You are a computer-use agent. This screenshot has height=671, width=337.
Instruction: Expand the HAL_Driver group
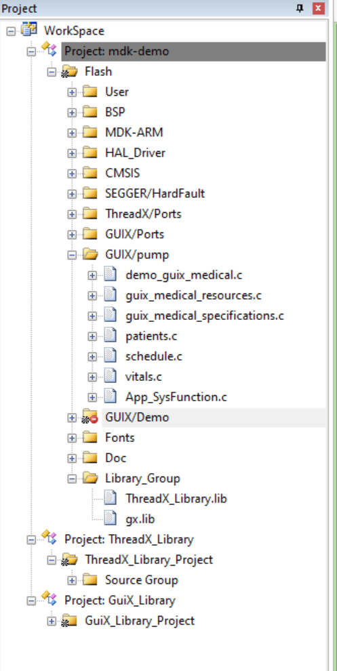pyautogui.click(x=72, y=153)
